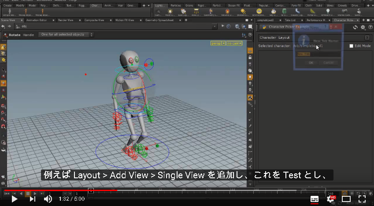Toggle YouTube subtitles button
This screenshot has width=374, height=206.
(x=315, y=199)
